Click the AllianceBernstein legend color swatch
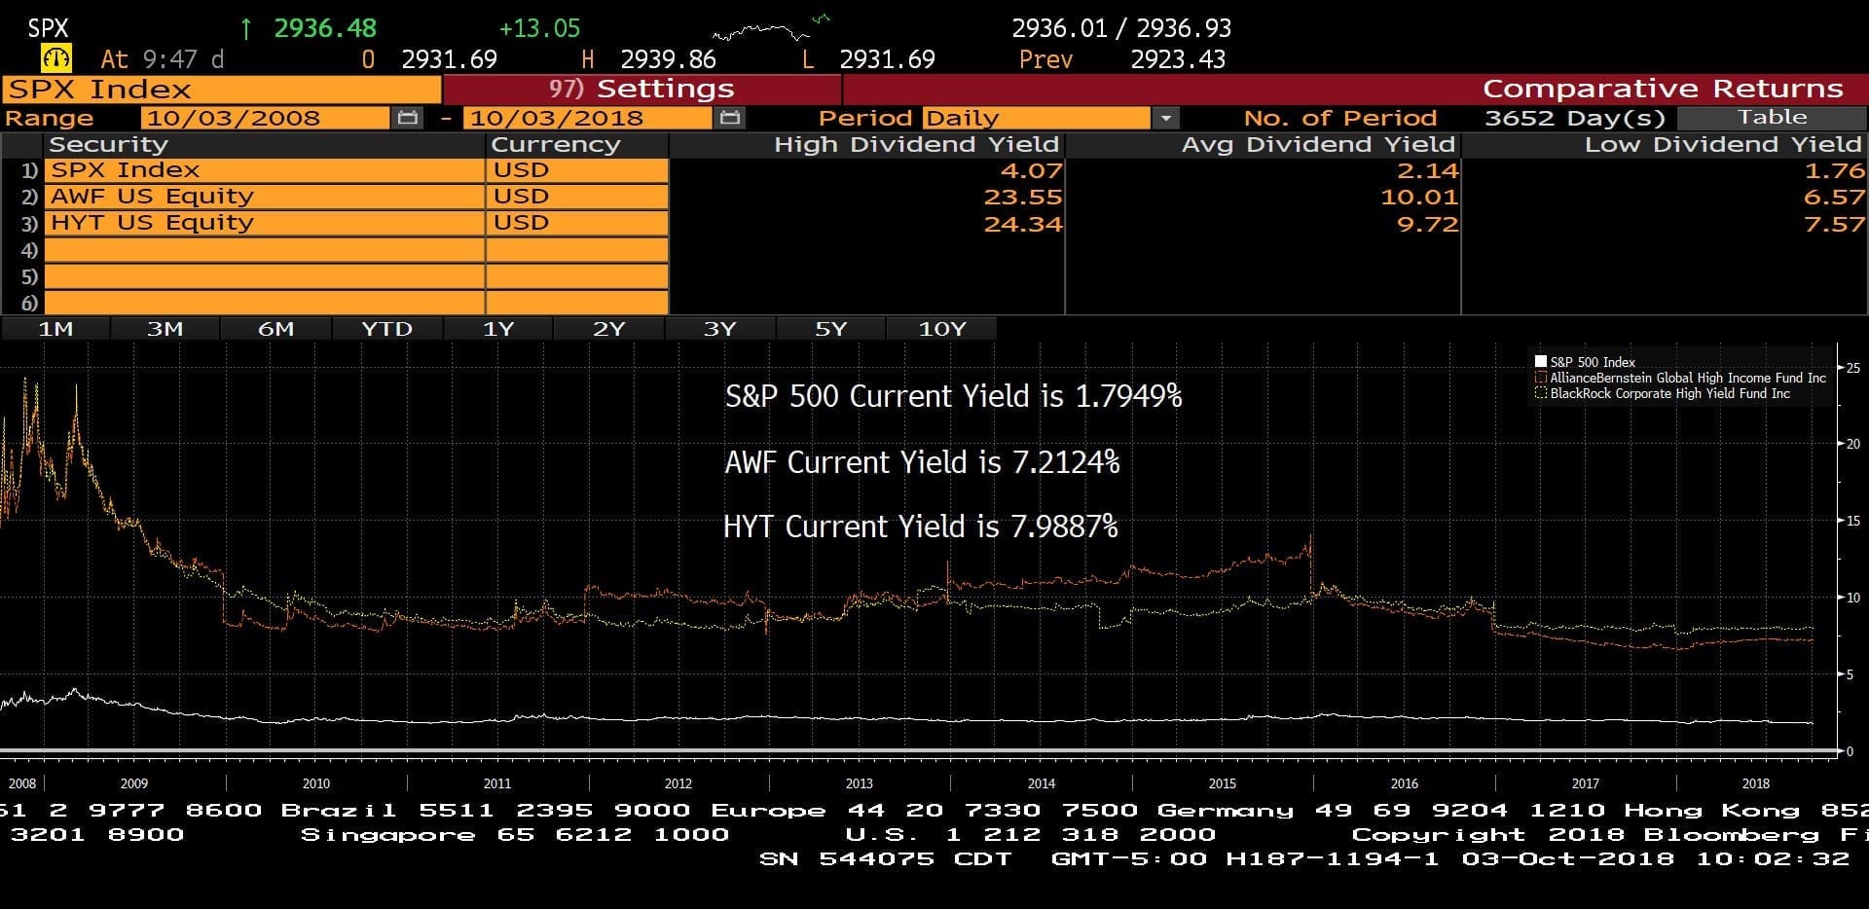The width and height of the screenshot is (1869, 909). point(1541,378)
